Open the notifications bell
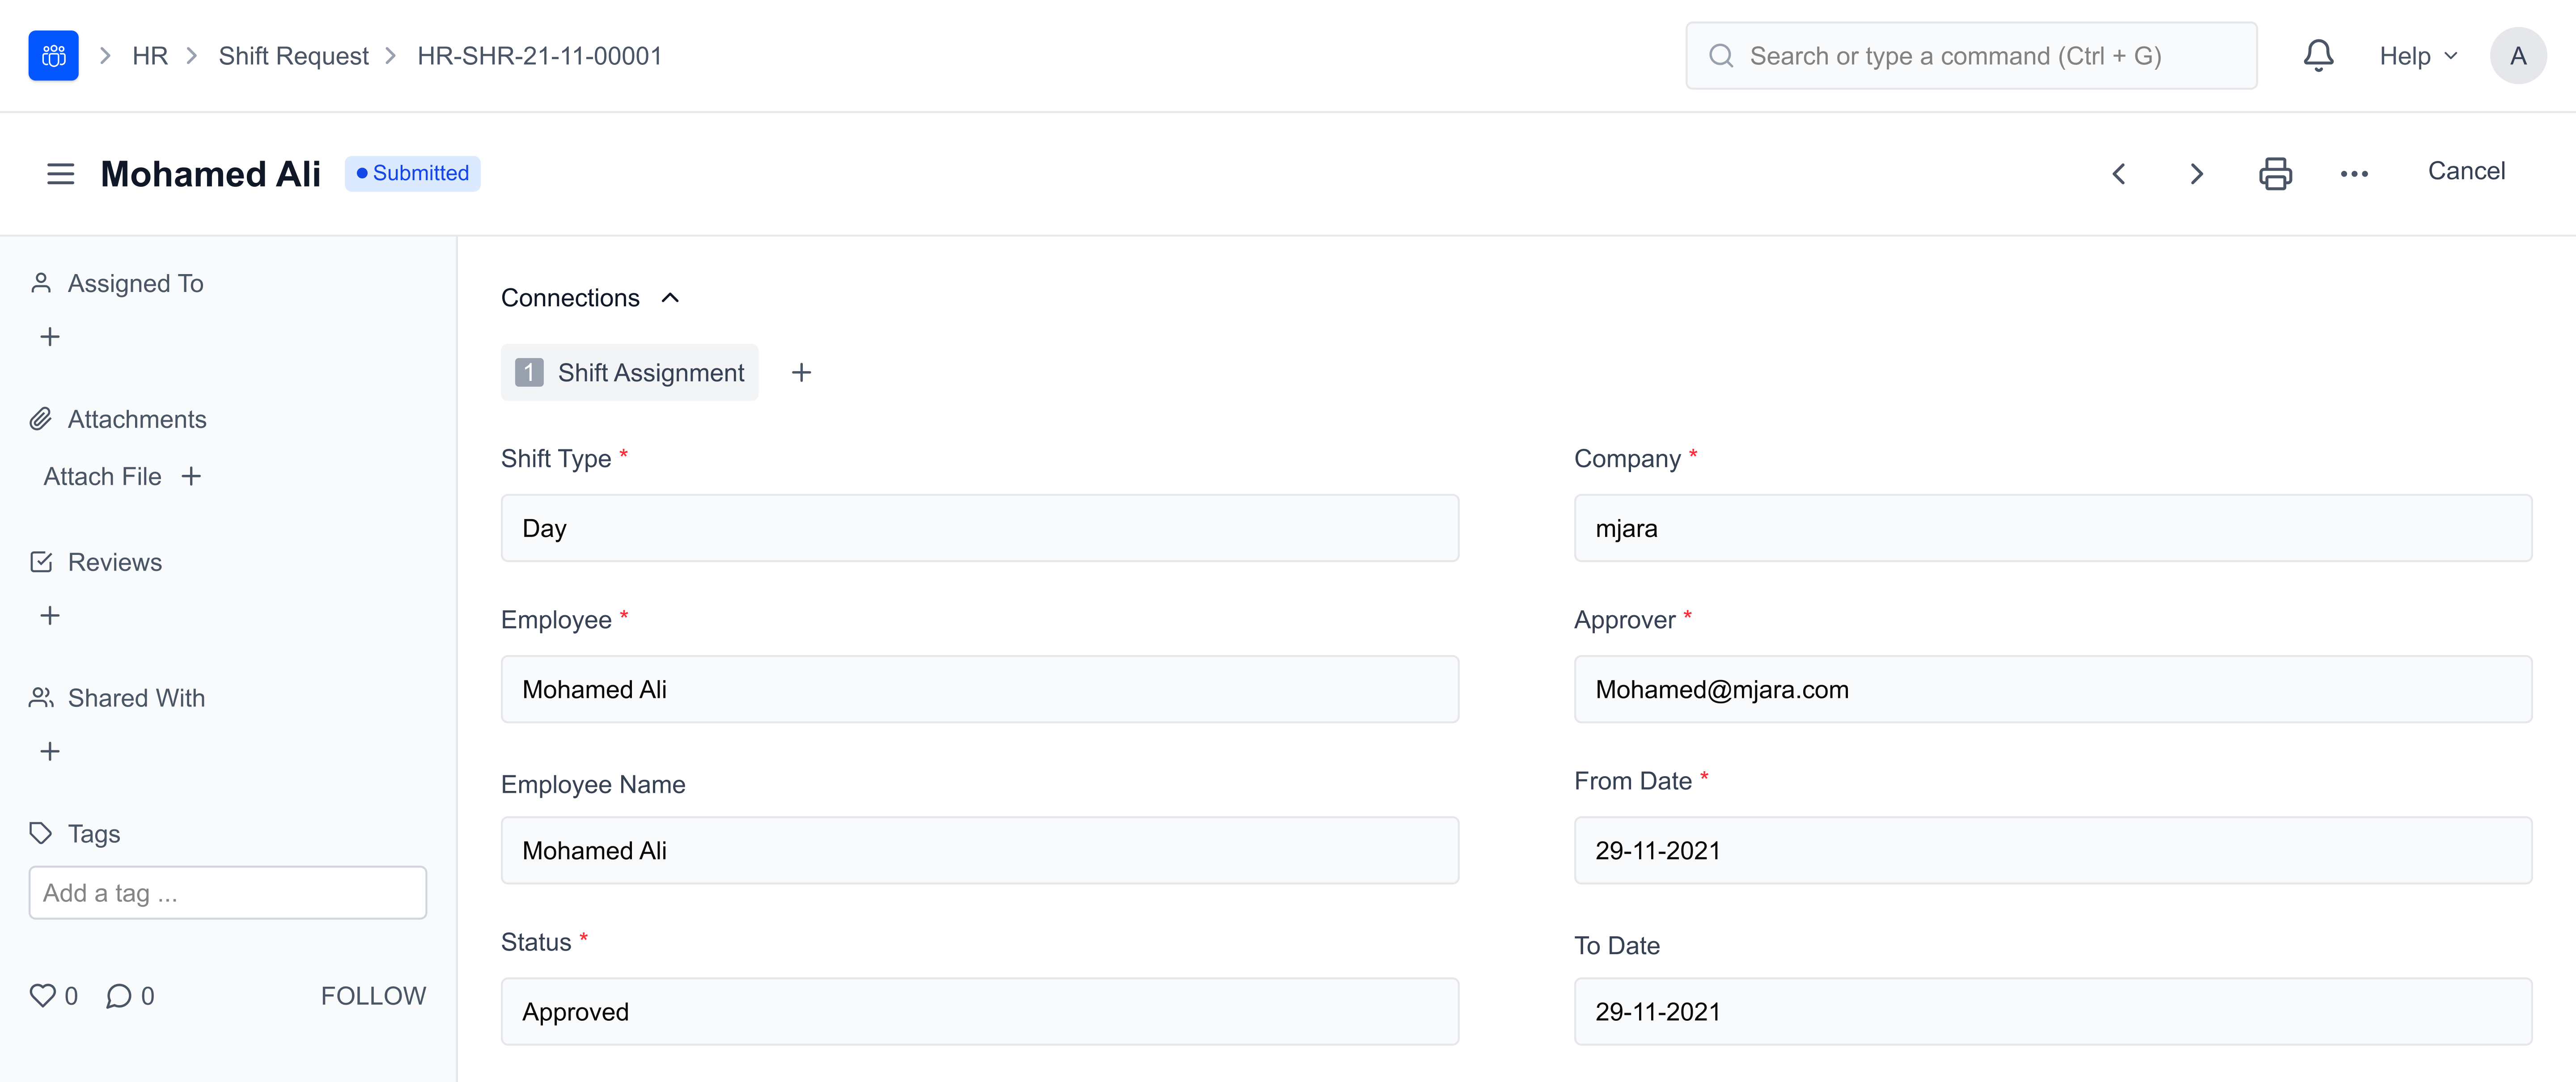The image size is (2576, 1082). tap(2317, 56)
